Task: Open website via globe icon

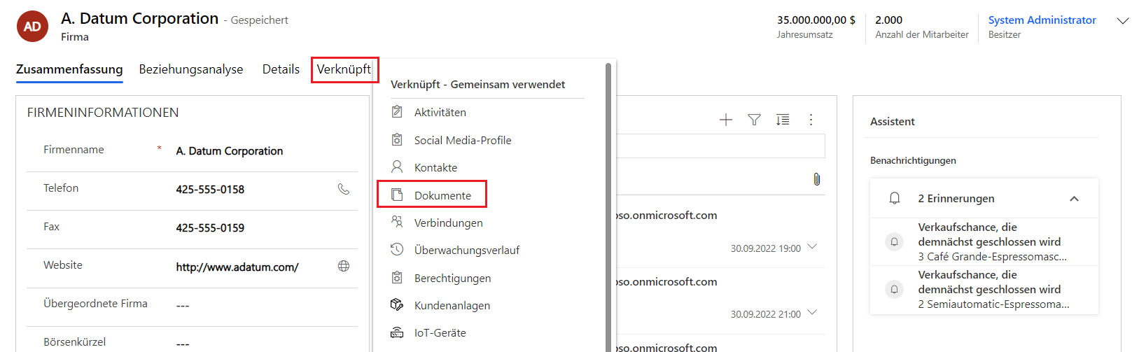Action: tap(344, 266)
